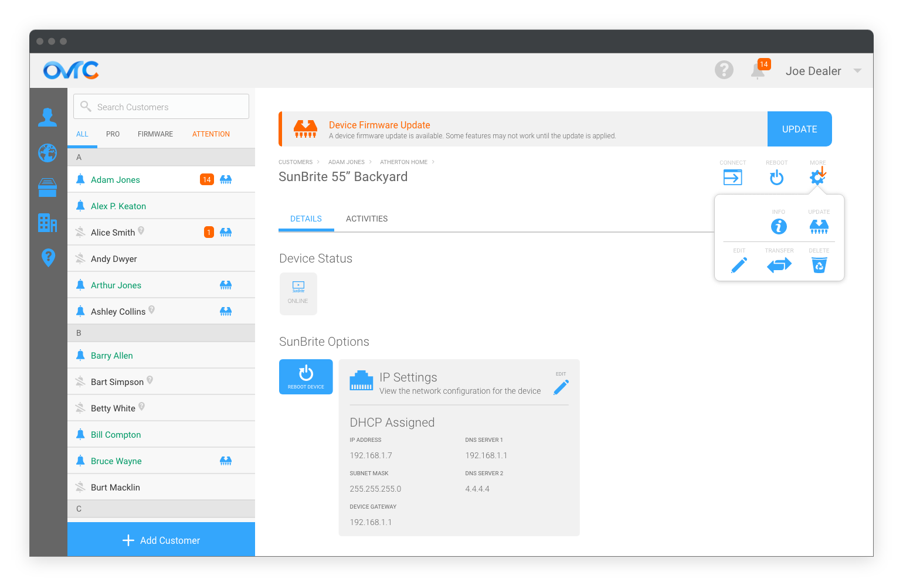
Task: Click the Add Customer button
Action: coord(161,540)
